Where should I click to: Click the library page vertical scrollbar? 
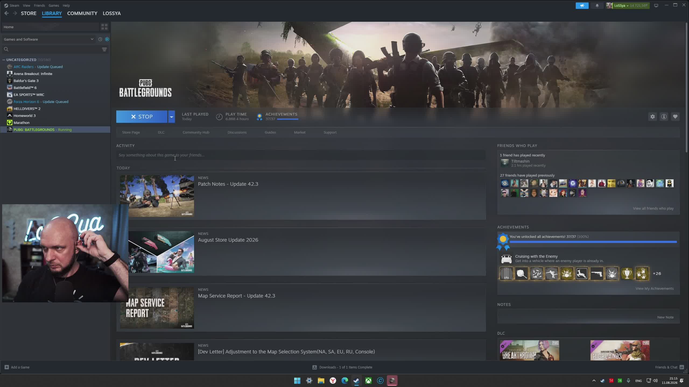tap(687, 87)
